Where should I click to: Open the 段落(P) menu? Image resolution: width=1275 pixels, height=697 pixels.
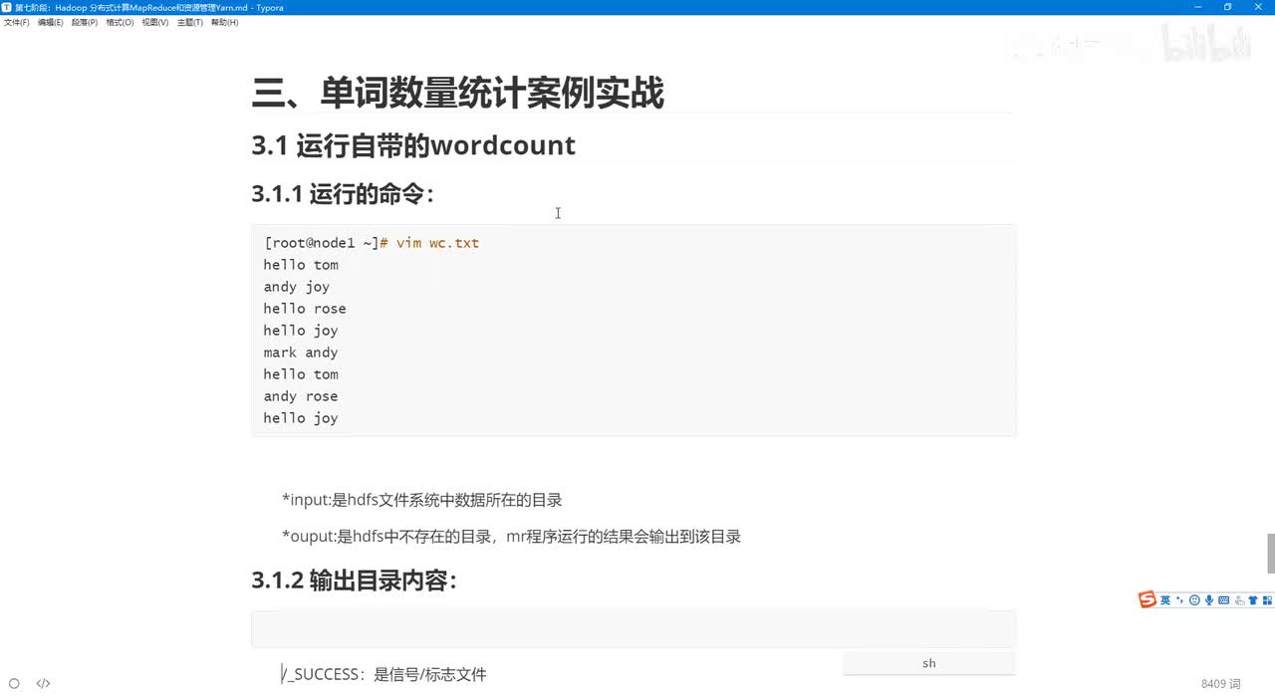(85, 22)
